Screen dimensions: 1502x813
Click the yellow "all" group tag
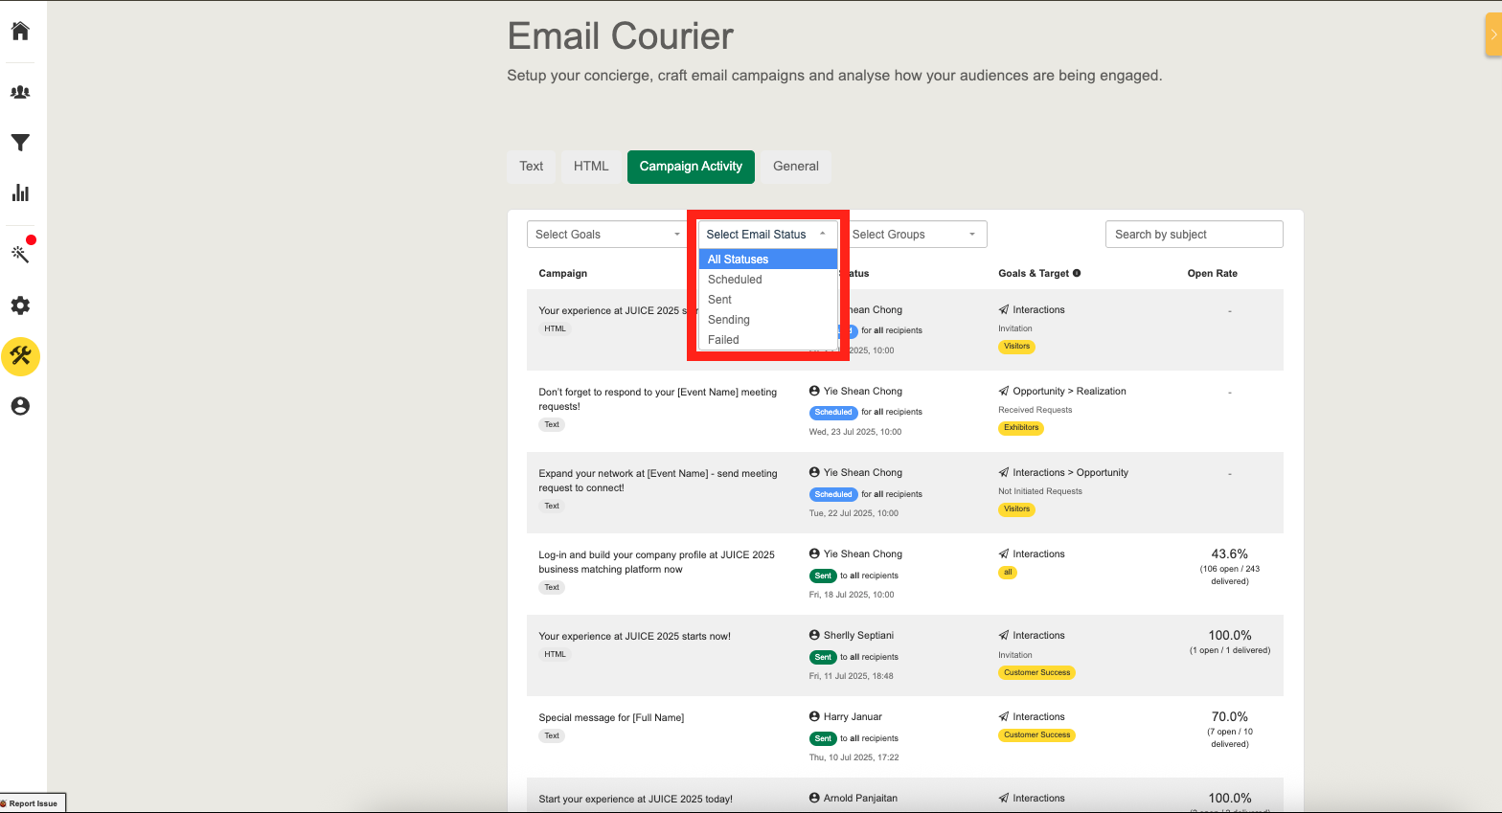pos(1008,573)
